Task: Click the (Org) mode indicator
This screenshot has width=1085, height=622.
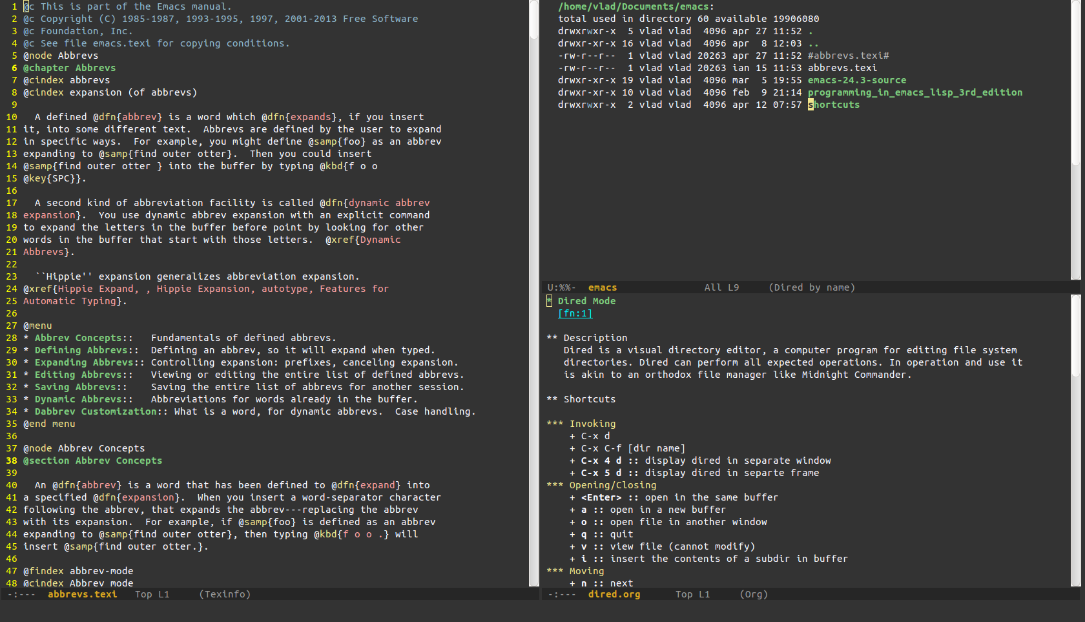Action: pos(754,594)
